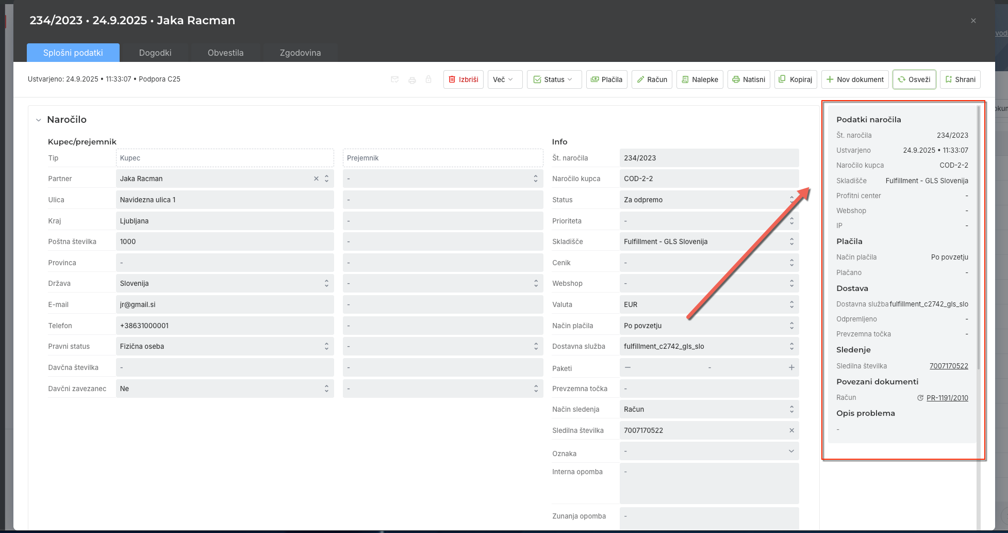Open the Dogodki tab
1008x533 pixels.
pos(155,53)
